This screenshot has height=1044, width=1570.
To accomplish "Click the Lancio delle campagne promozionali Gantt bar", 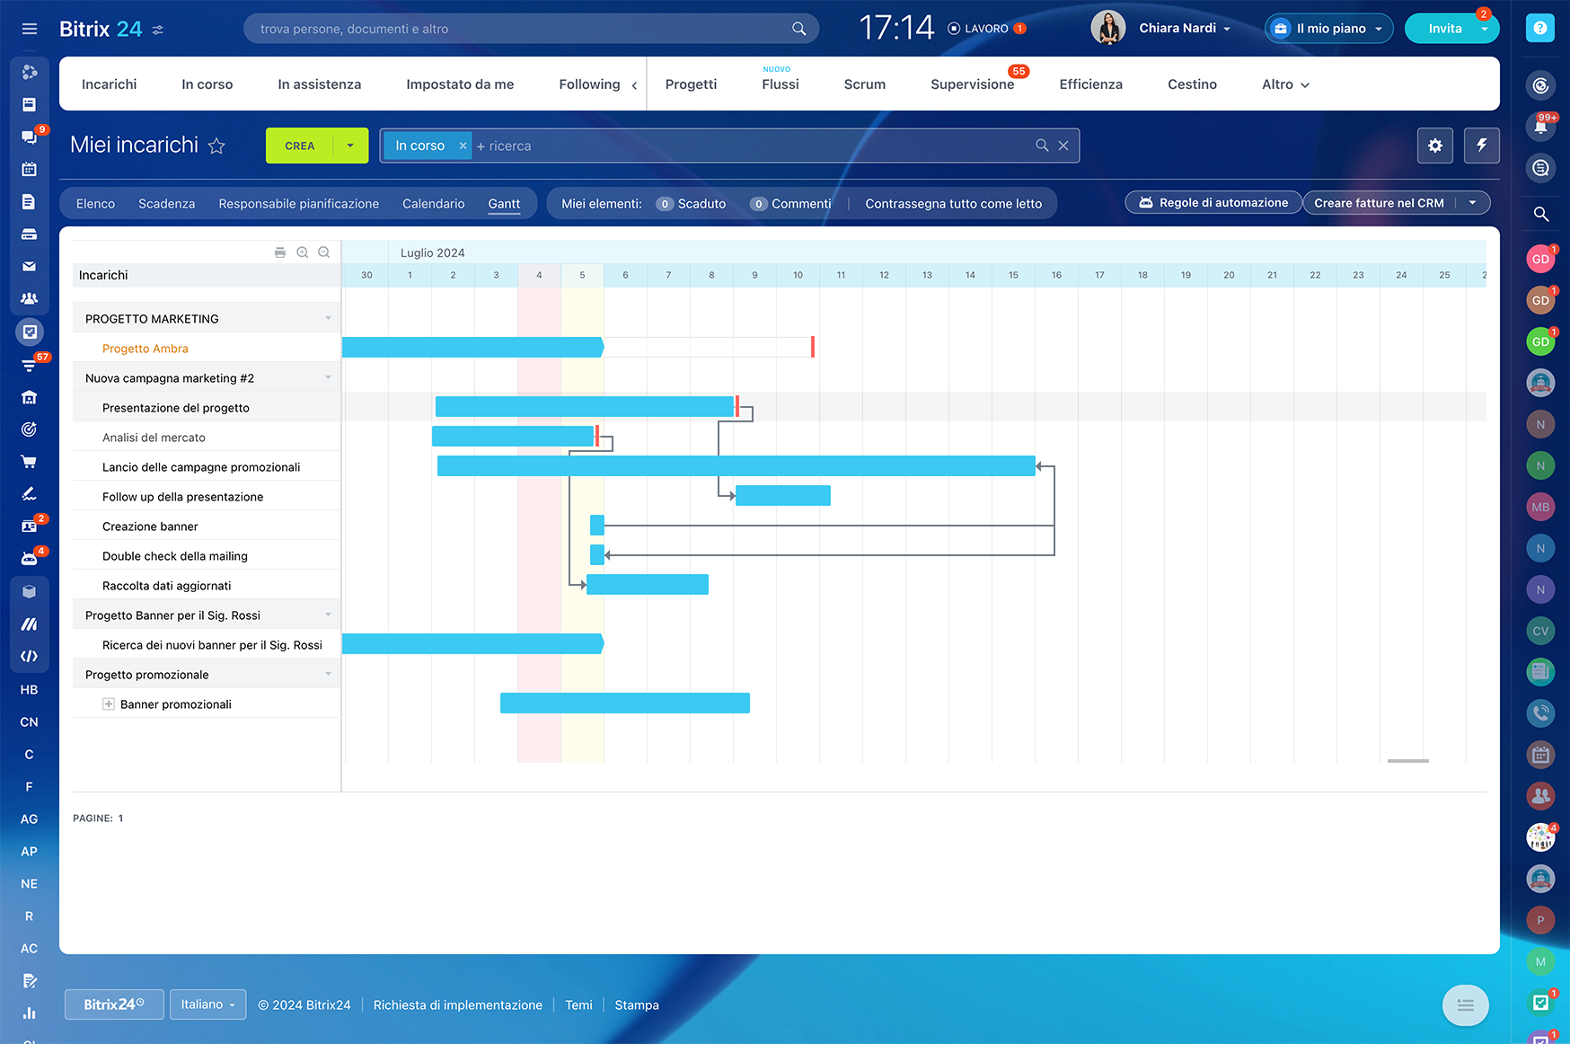I will pyautogui.click(x=736, y=466).
